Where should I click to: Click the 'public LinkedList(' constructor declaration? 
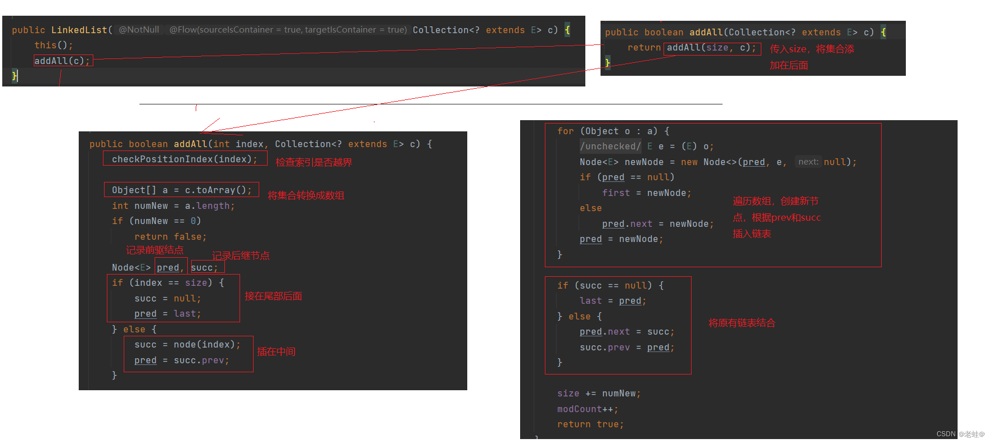tap(62, 30)
